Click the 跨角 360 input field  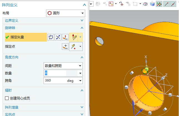55,80
